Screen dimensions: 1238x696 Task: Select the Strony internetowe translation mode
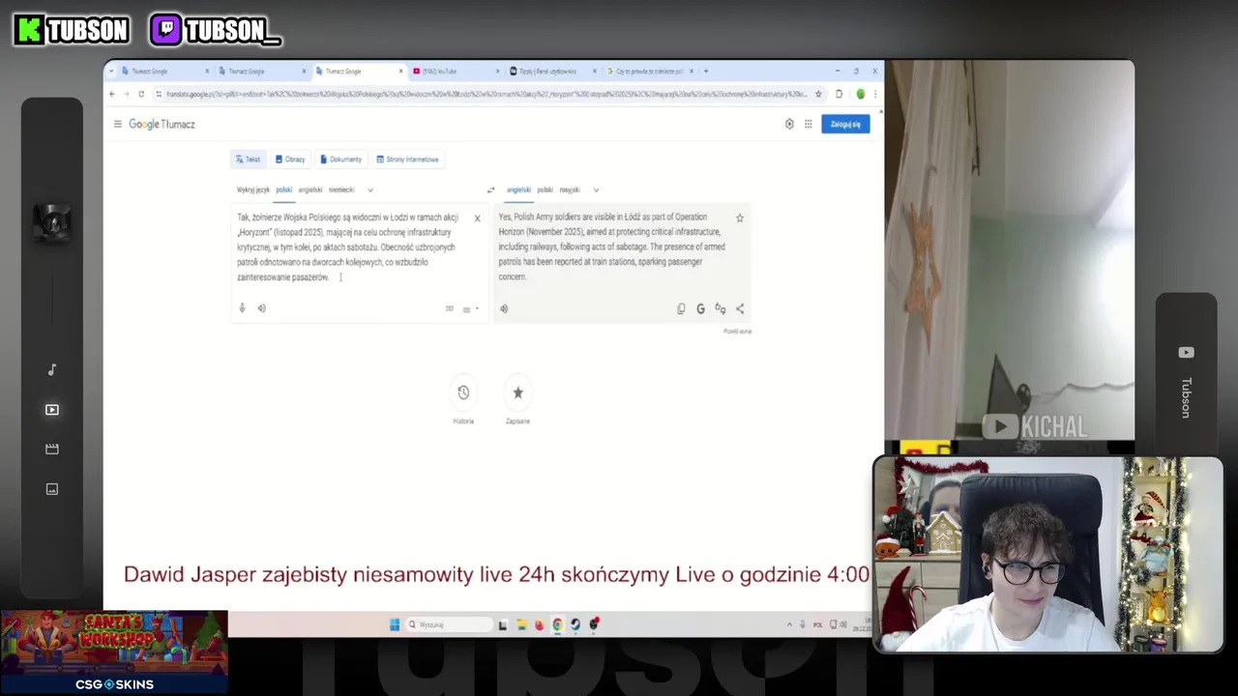[x=407, y=159]
